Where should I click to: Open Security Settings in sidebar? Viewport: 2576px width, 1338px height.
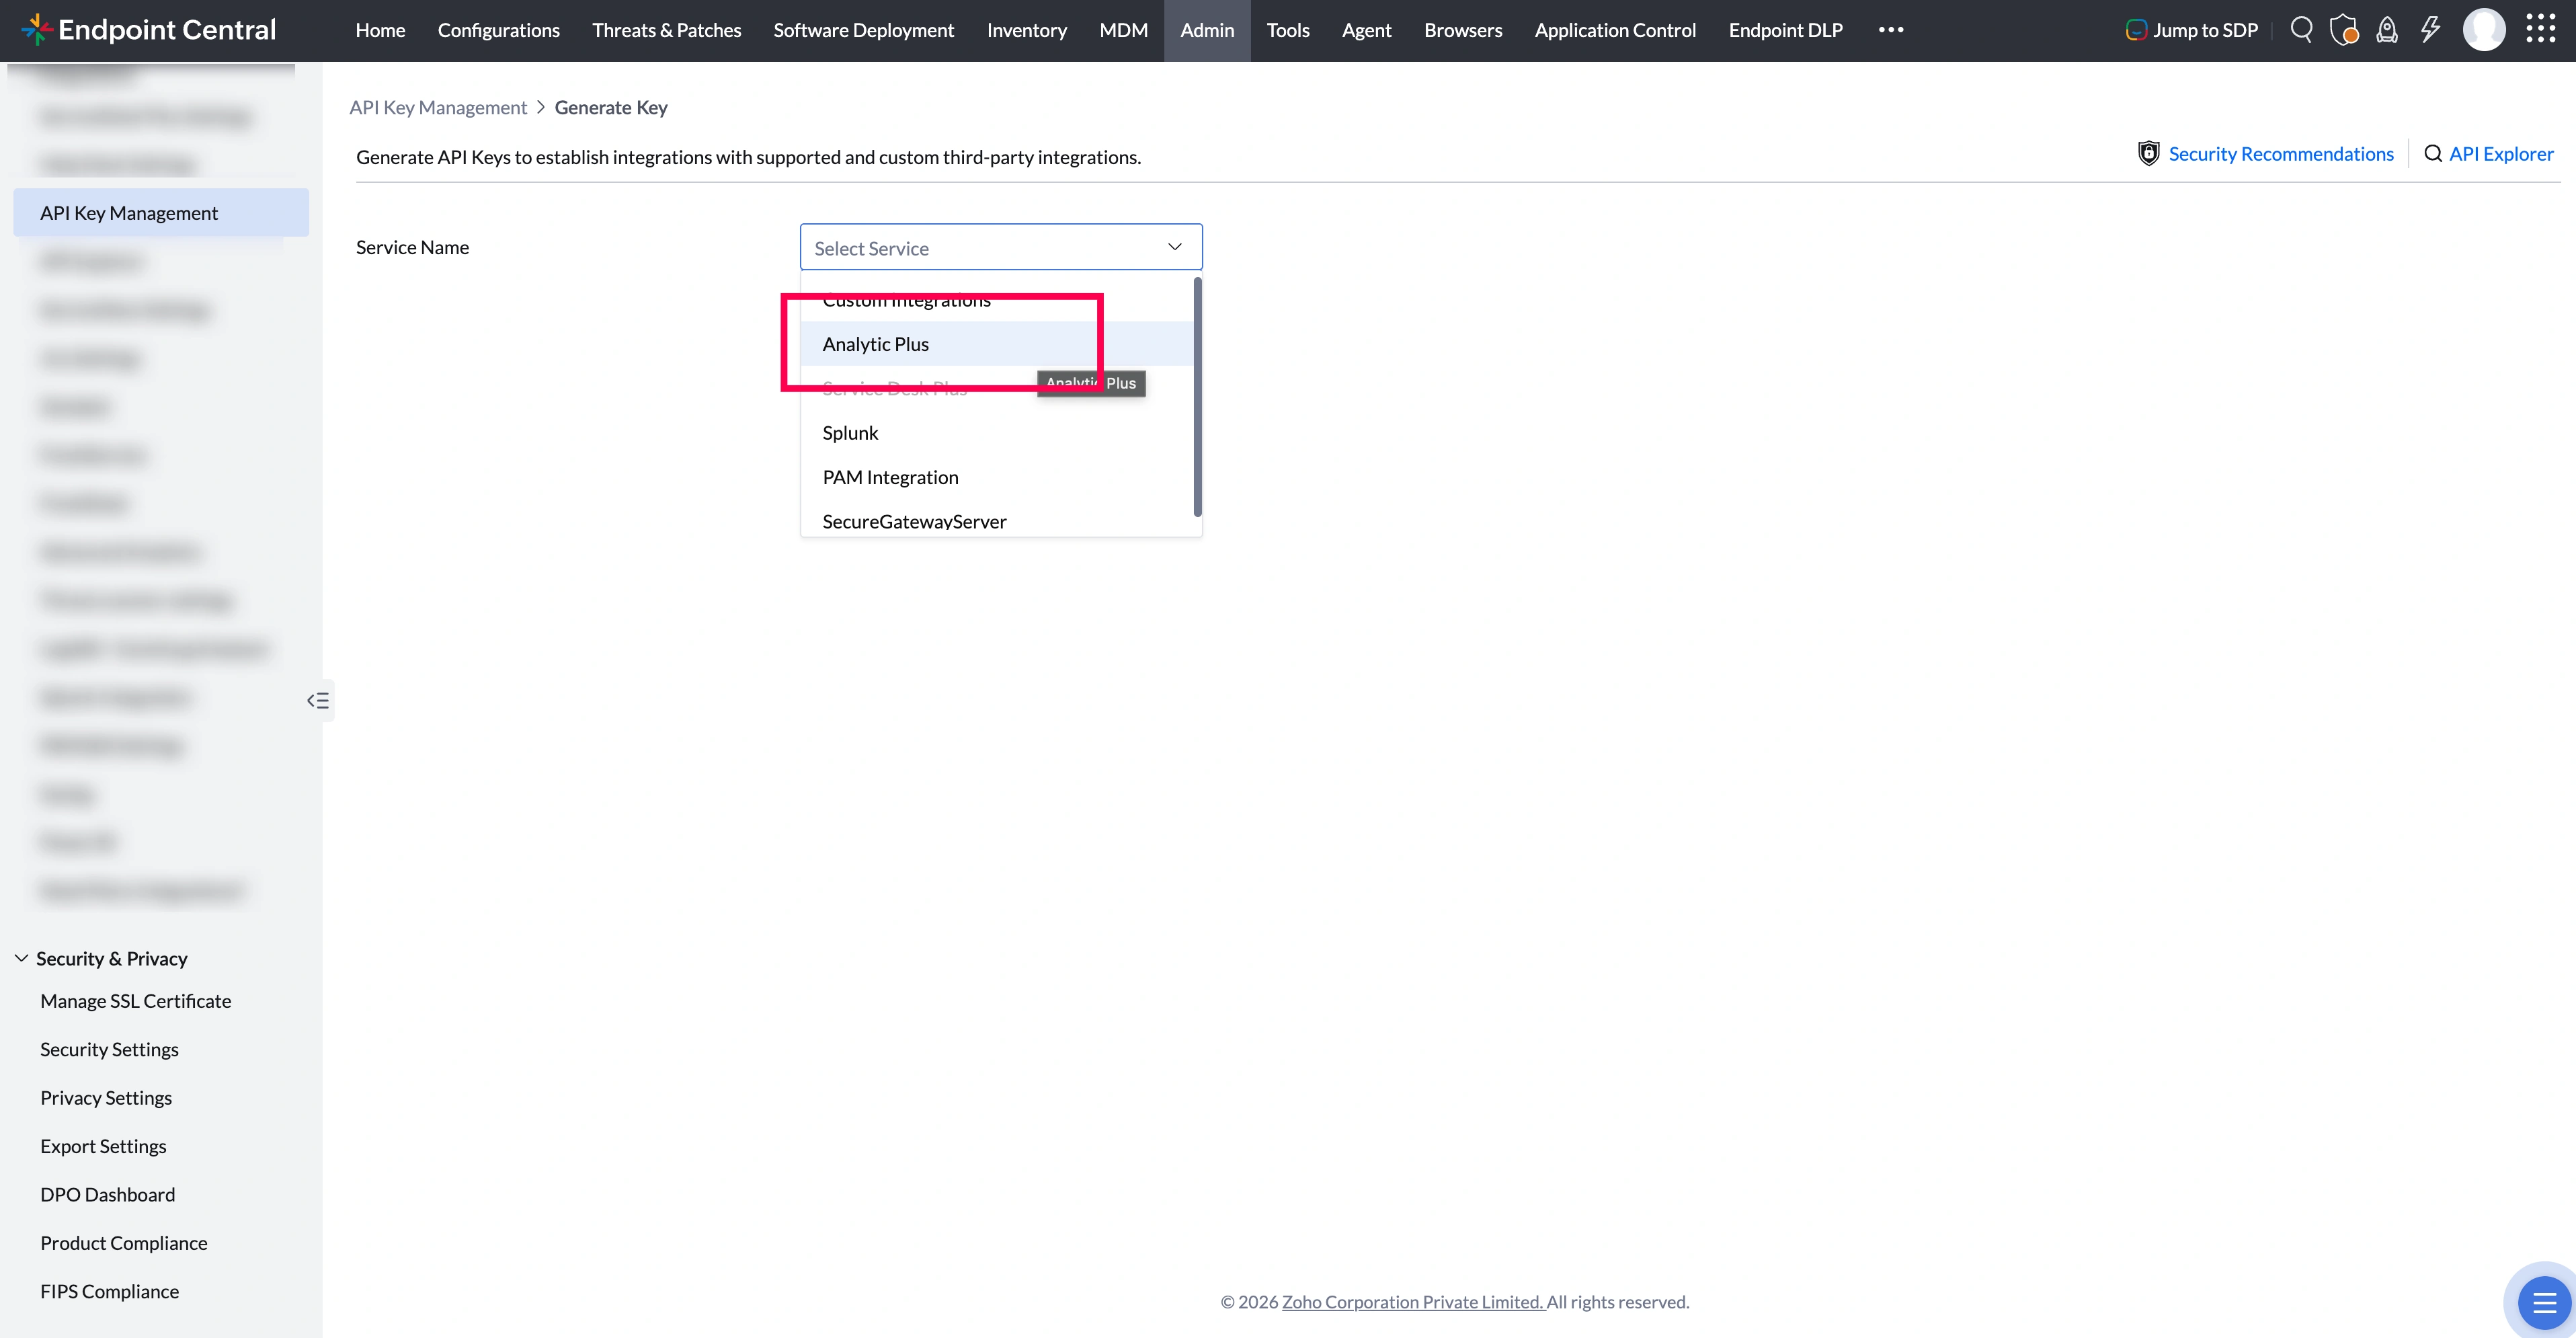pos(109,1049)
